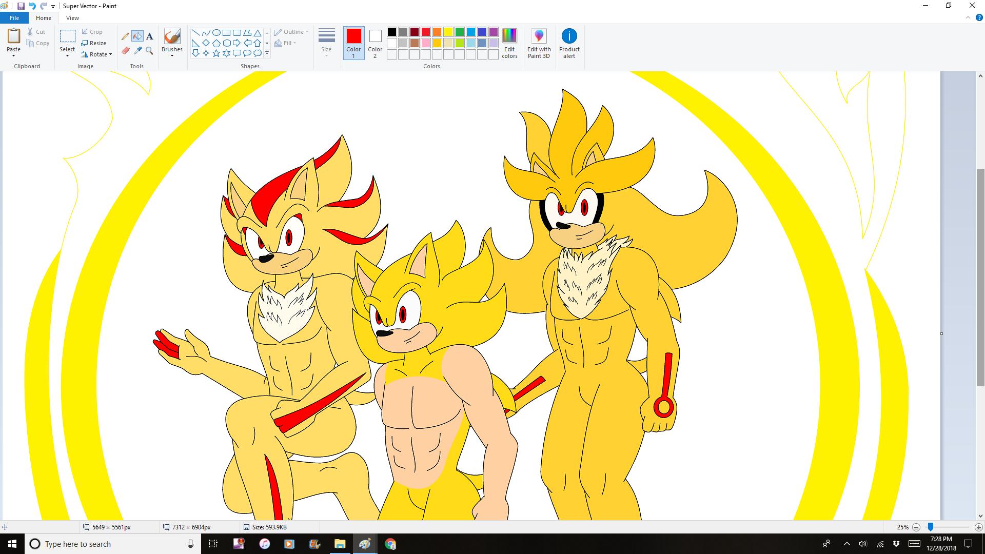The image size is (985, 554).
Task: Switch to the Home tab
Action: [x=44, y=18]
